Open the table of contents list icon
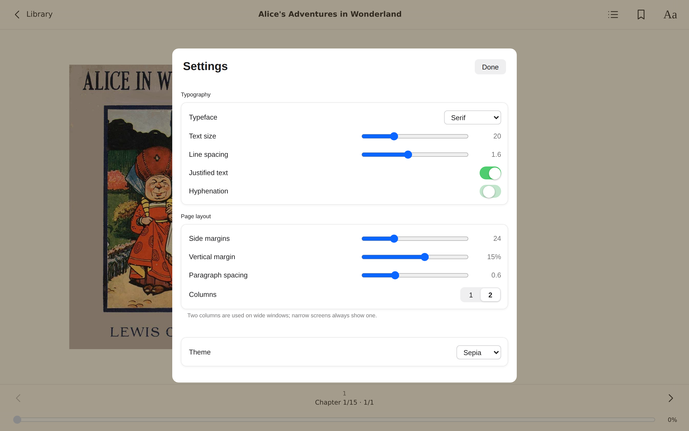 (613, 15)
